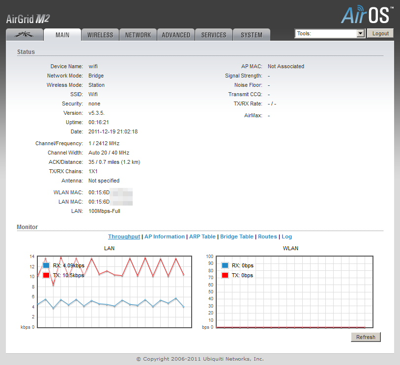Click the Ubiquiti Networks copyright footer
The height and width of the screenshot is (365, 400).
point(200,359)
